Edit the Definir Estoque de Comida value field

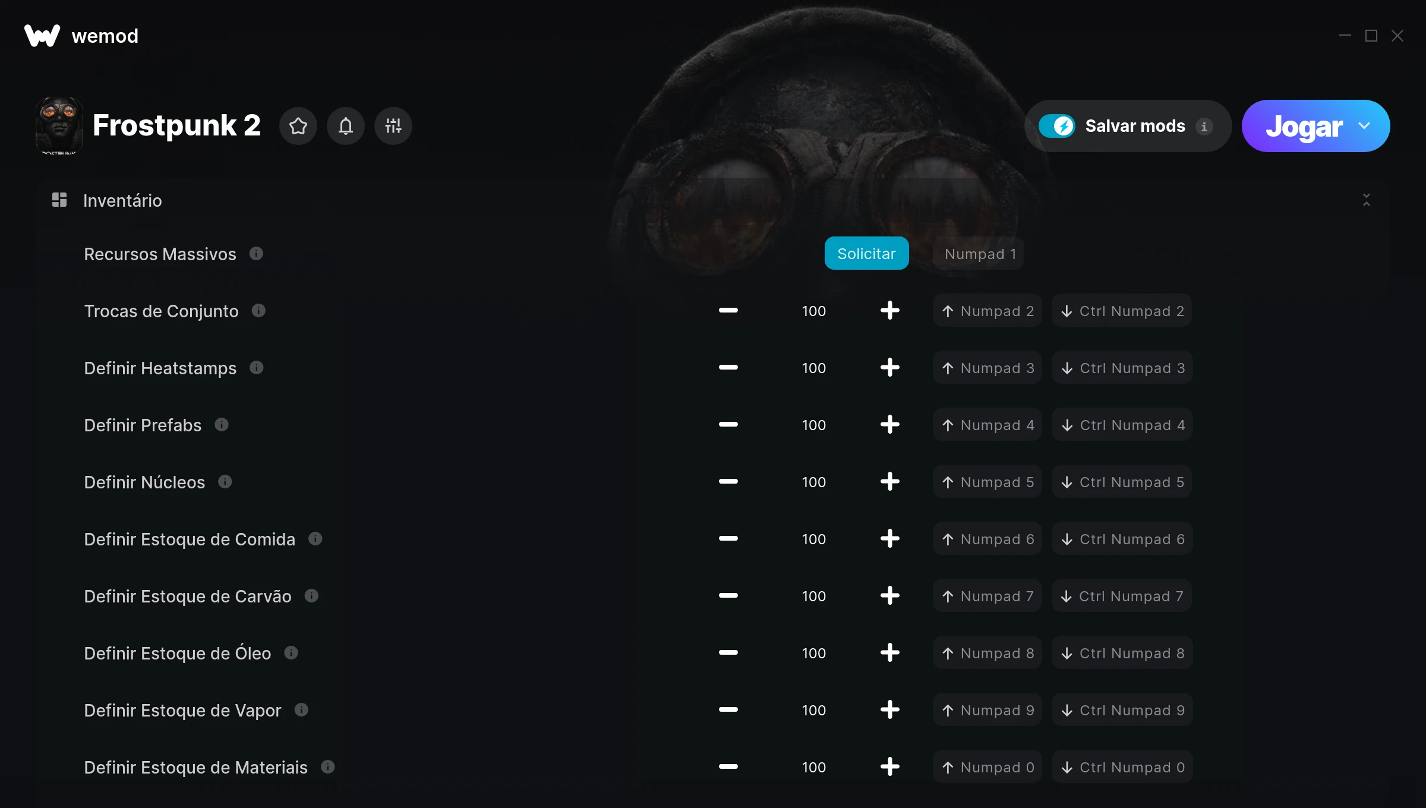pos(813,539)
